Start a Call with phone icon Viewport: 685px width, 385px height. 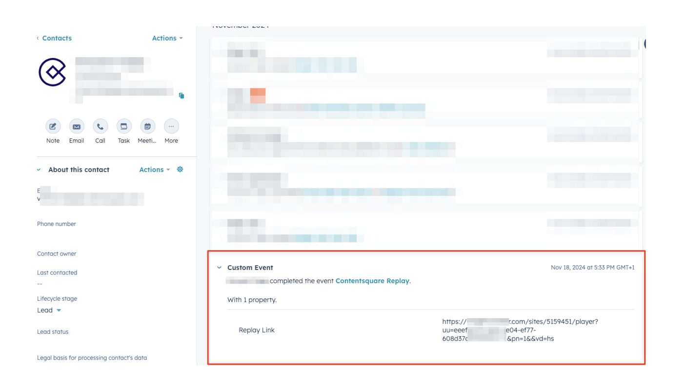tap(100, 126)
